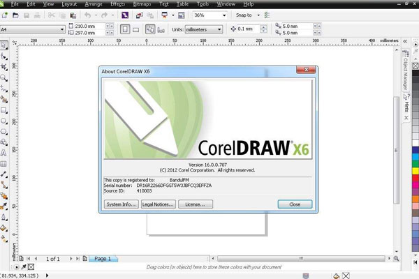This screenshot has width=419, height=279.
Task: Click the Legal Notices button
Action: tap(159, 204)
